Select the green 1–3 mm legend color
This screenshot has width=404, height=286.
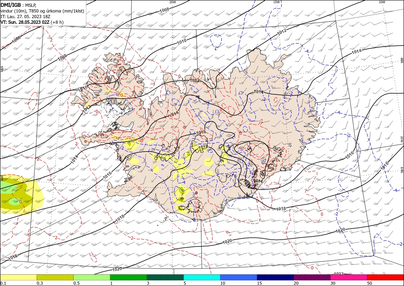(x=128, y=278)
